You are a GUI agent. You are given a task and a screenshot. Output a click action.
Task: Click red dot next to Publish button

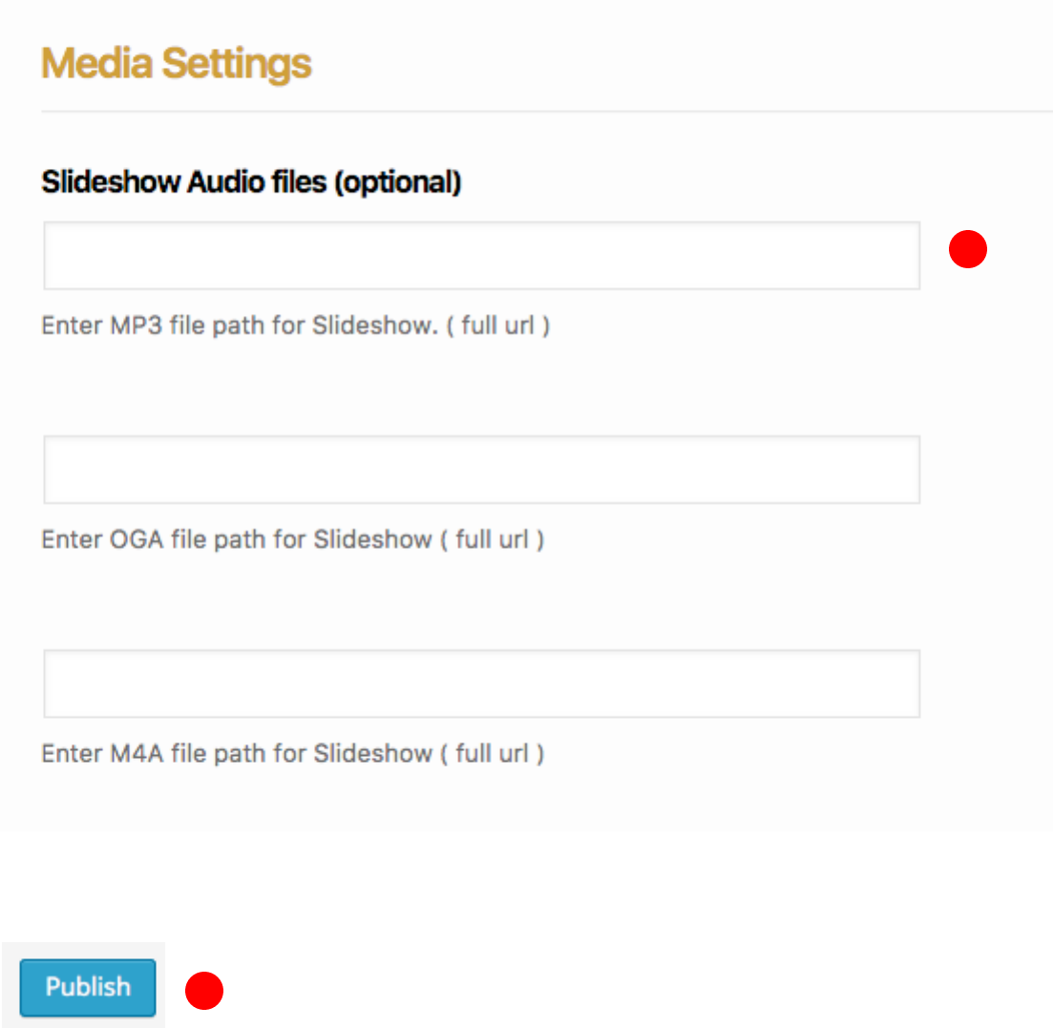[203, 991]
